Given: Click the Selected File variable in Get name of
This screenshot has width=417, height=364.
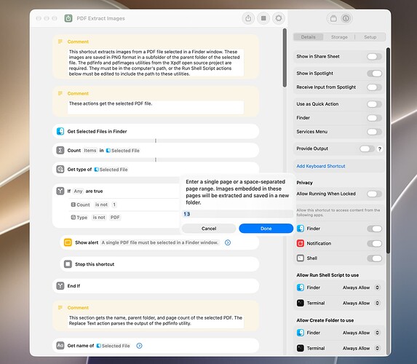Looking at the screenshot, I should click(x=113, y=346).
